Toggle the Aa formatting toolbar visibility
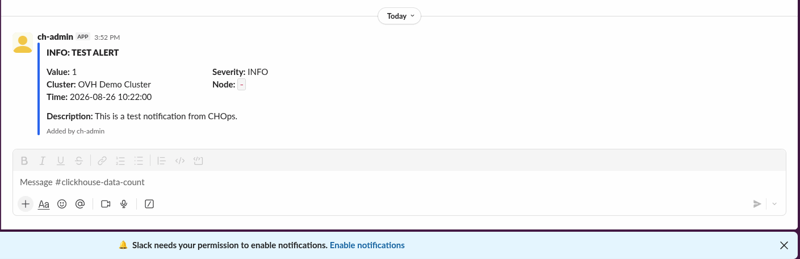Viewport: 800px width, 259px height. (x=44, y=204)
